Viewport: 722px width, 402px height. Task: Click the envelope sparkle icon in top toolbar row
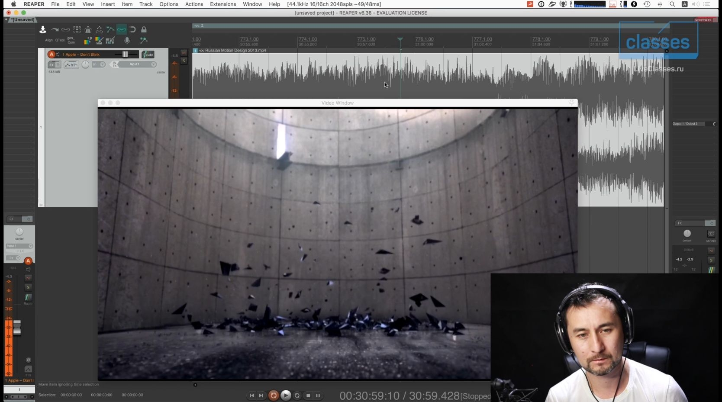pos(110,29)
